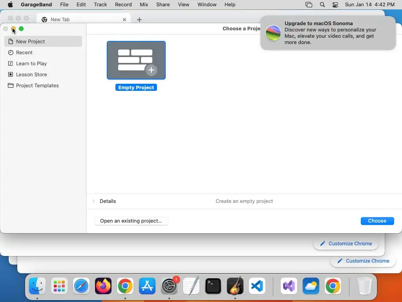This screenshot has height=302, width=402.
Task: Show Project Templates
Action: tap(43, 85)
